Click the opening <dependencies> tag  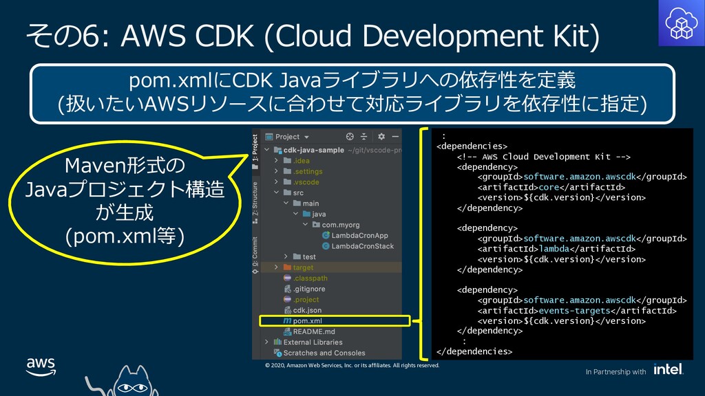pyautogui.click(x=472, y=146)
